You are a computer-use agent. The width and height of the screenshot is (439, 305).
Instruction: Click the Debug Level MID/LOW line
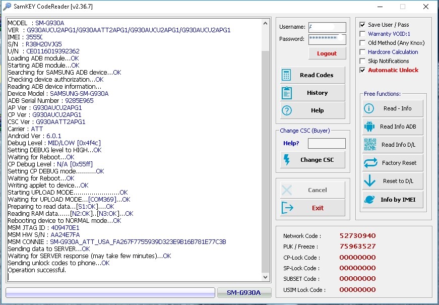click(54, 143)
